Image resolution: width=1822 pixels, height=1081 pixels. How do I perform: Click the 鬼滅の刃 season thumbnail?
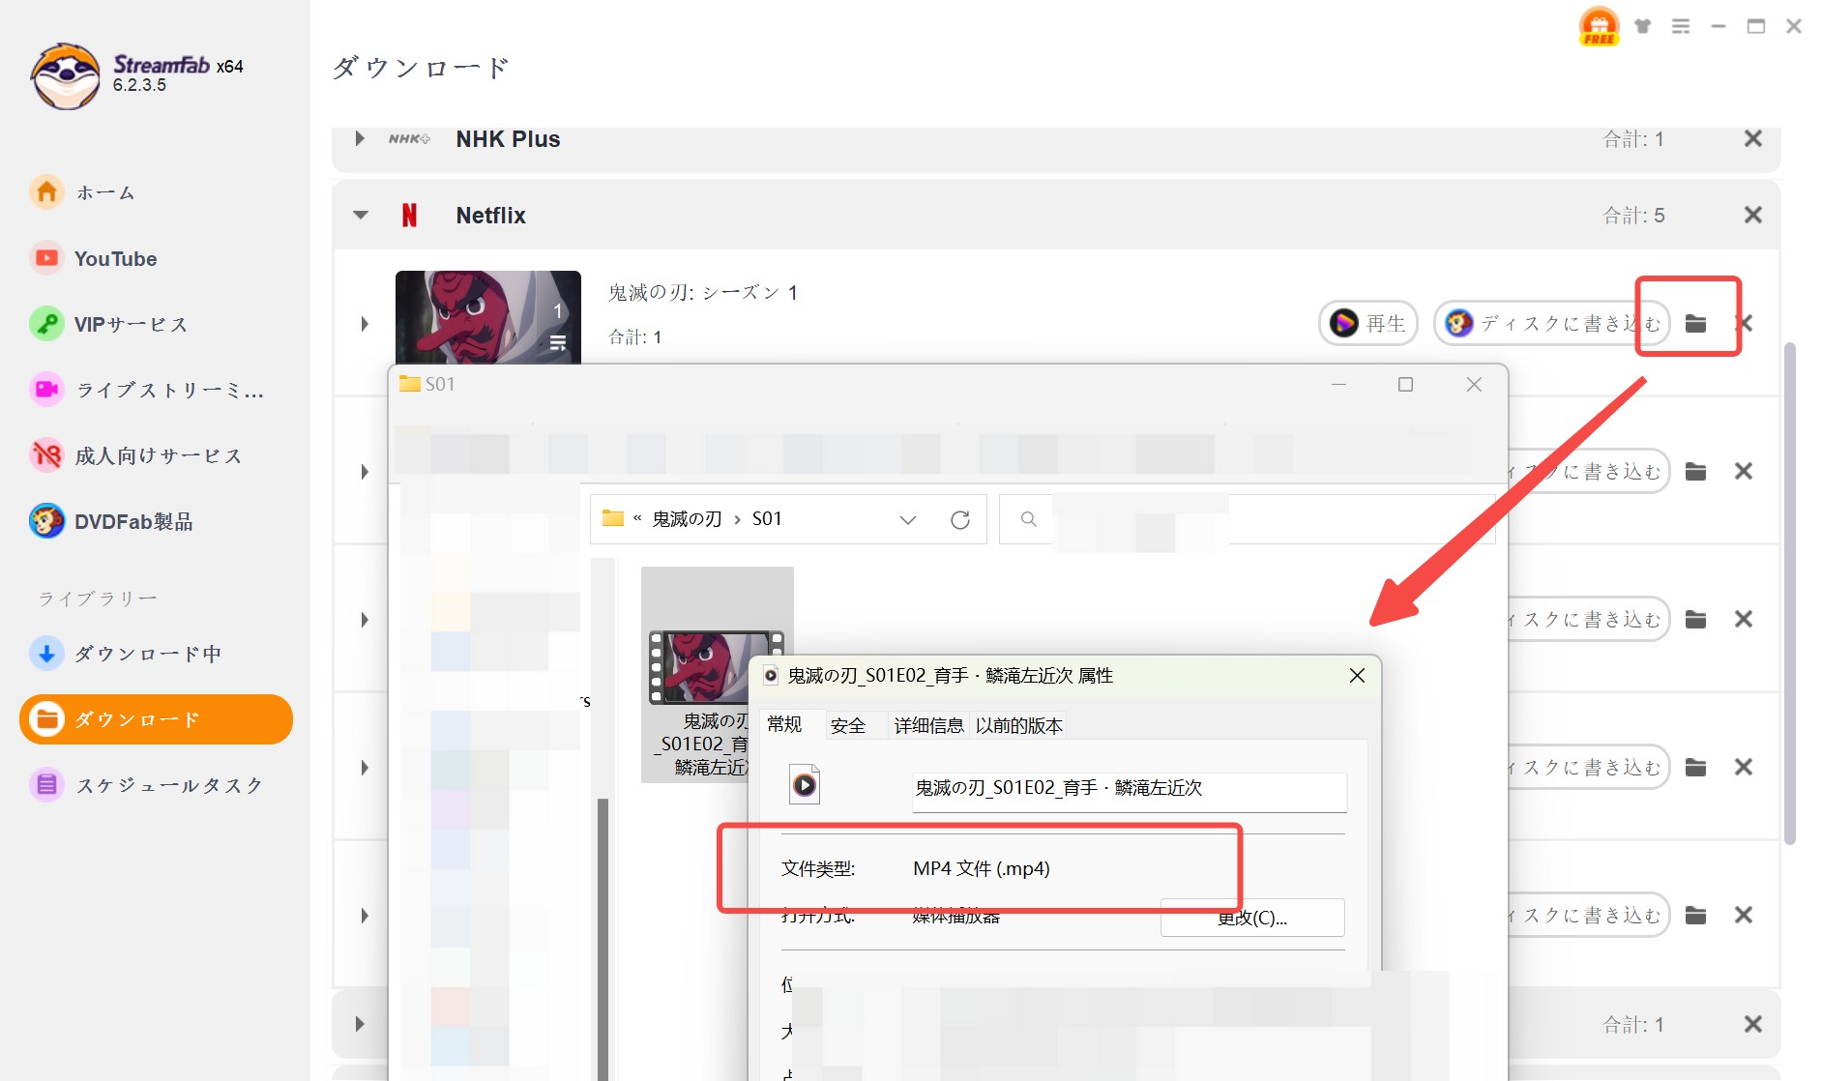pyautogui.click(x=487, y=317)
